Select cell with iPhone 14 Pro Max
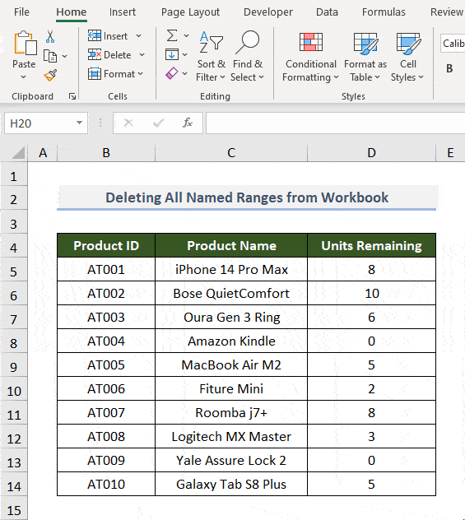Screen dimensions: 465x520 click(x=231, y=269)
